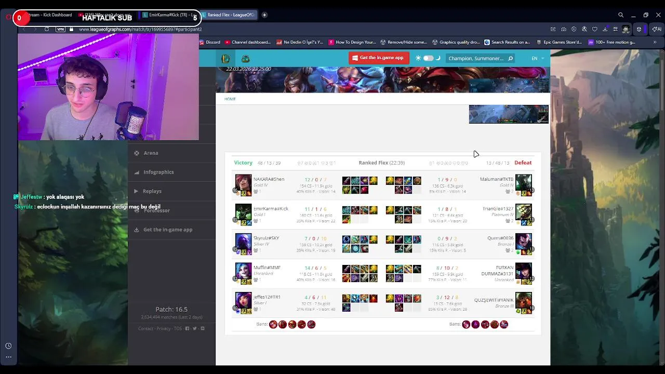Screen dimensions: 665x374
Task: Click Muffin#MMF's Jinx champion portrait
Action: pos(243,271)
